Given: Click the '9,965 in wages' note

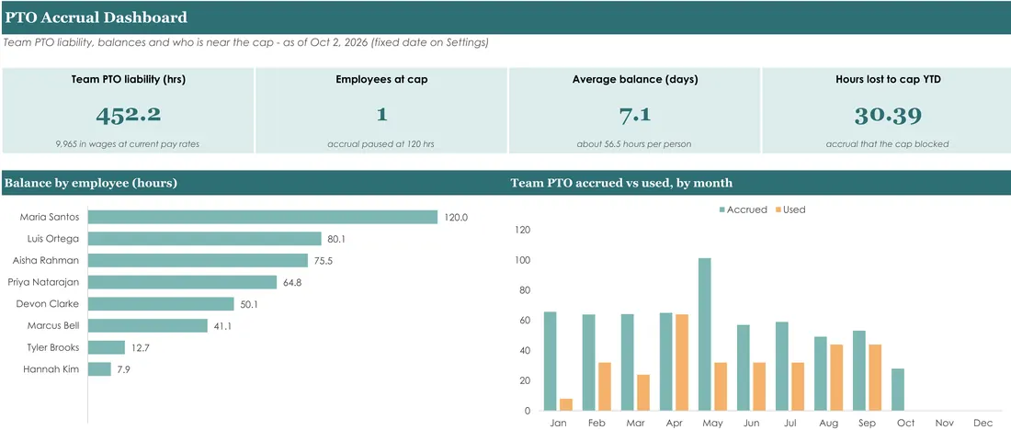Looking at the screenshot, I should [x=128, y=144].
